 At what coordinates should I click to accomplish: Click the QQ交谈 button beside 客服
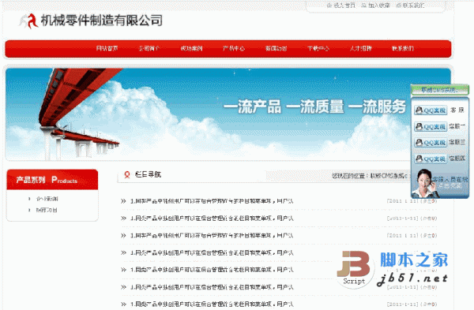click(431, 110)
